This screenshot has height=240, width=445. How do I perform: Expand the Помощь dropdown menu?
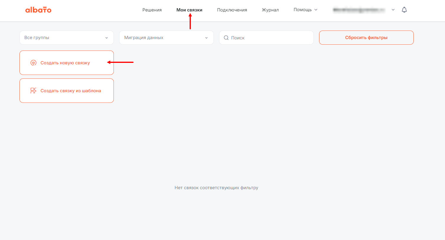point(305,10)
